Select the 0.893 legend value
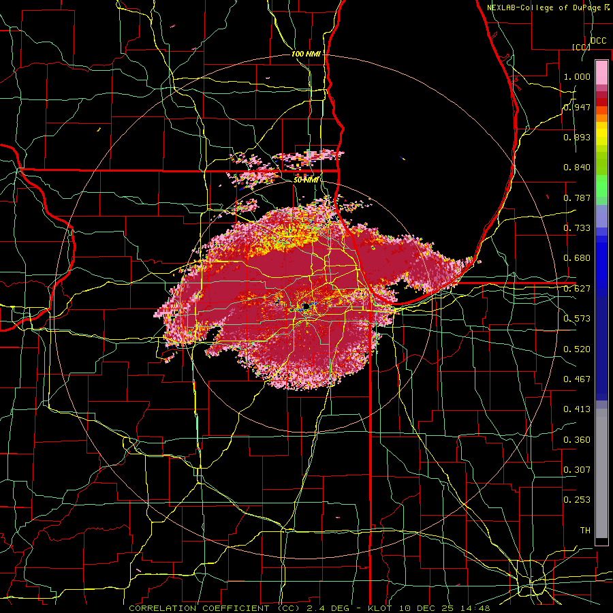 pyautogui.click(x=577, y=137)
